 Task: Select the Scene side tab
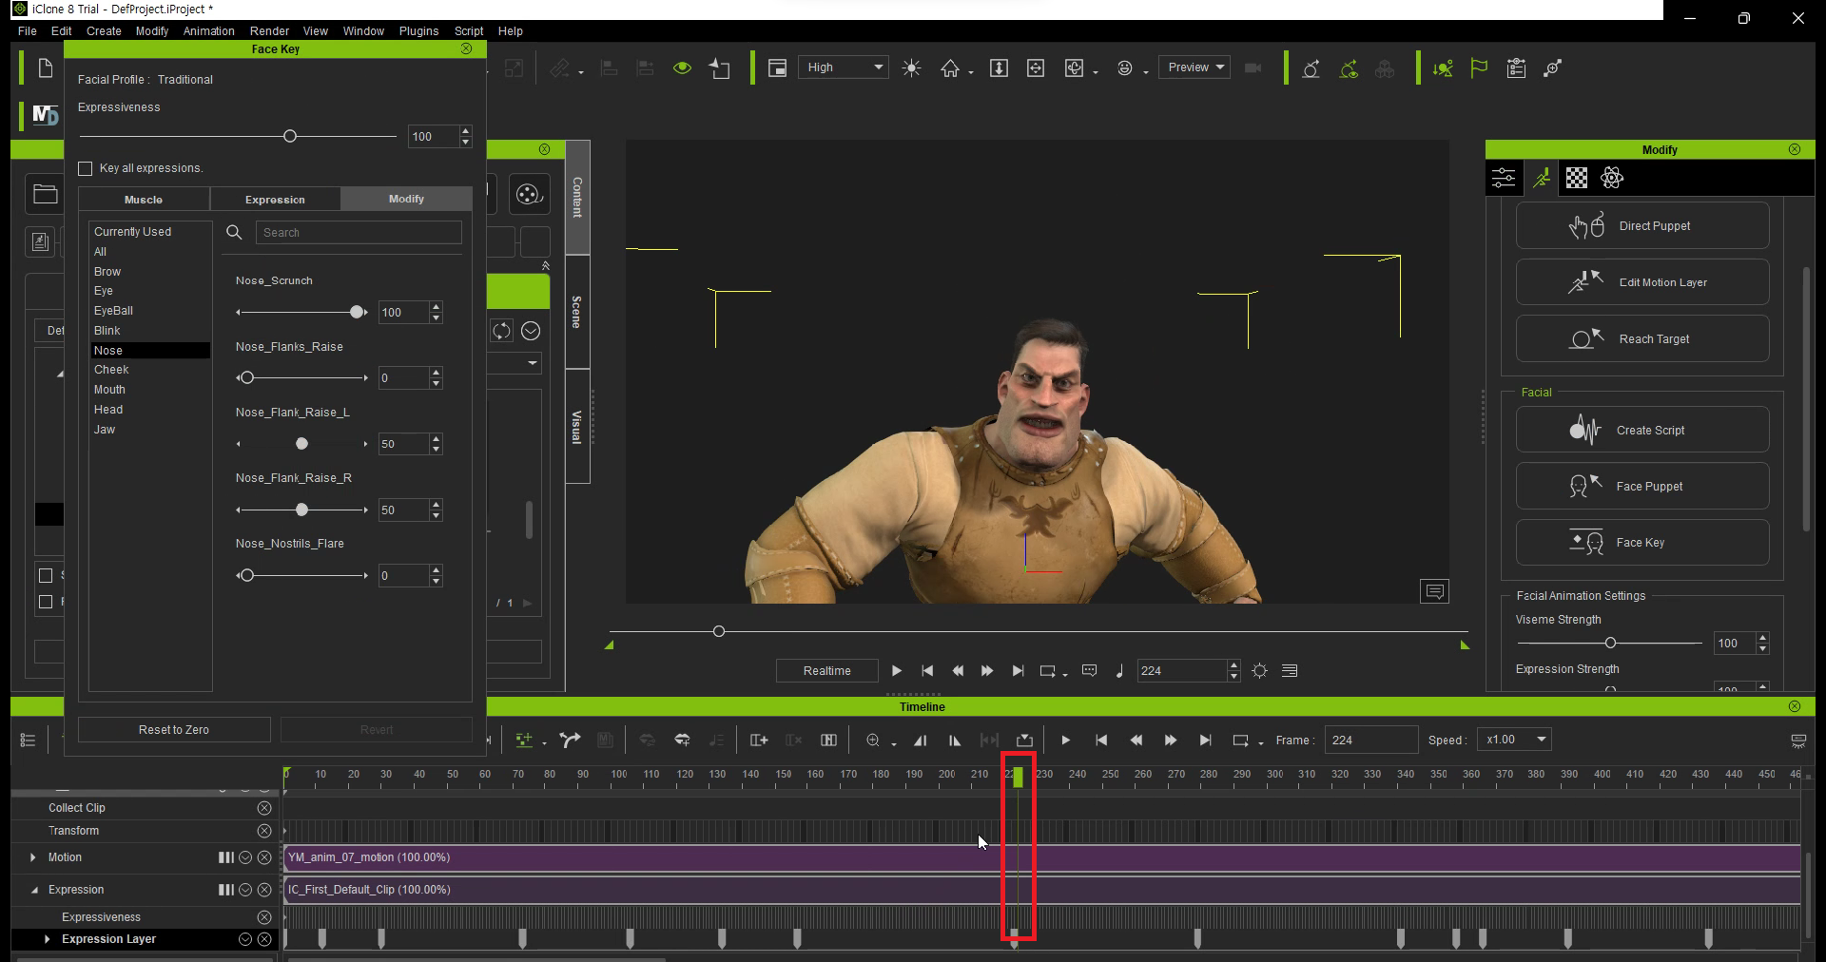point(576,312)
